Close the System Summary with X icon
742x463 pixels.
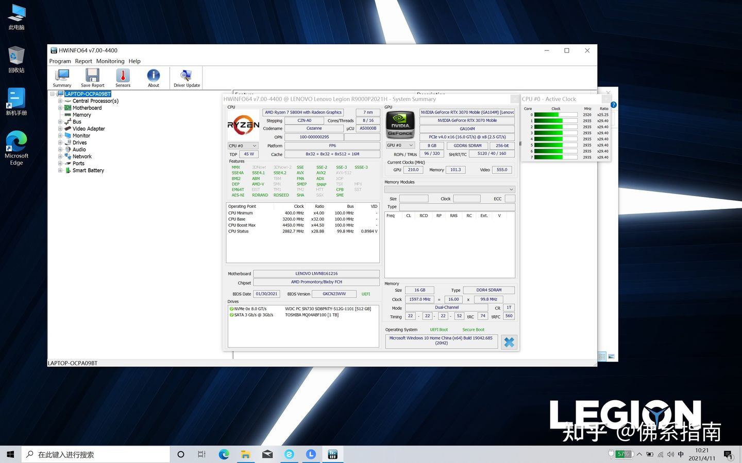[x=509, y=342]
